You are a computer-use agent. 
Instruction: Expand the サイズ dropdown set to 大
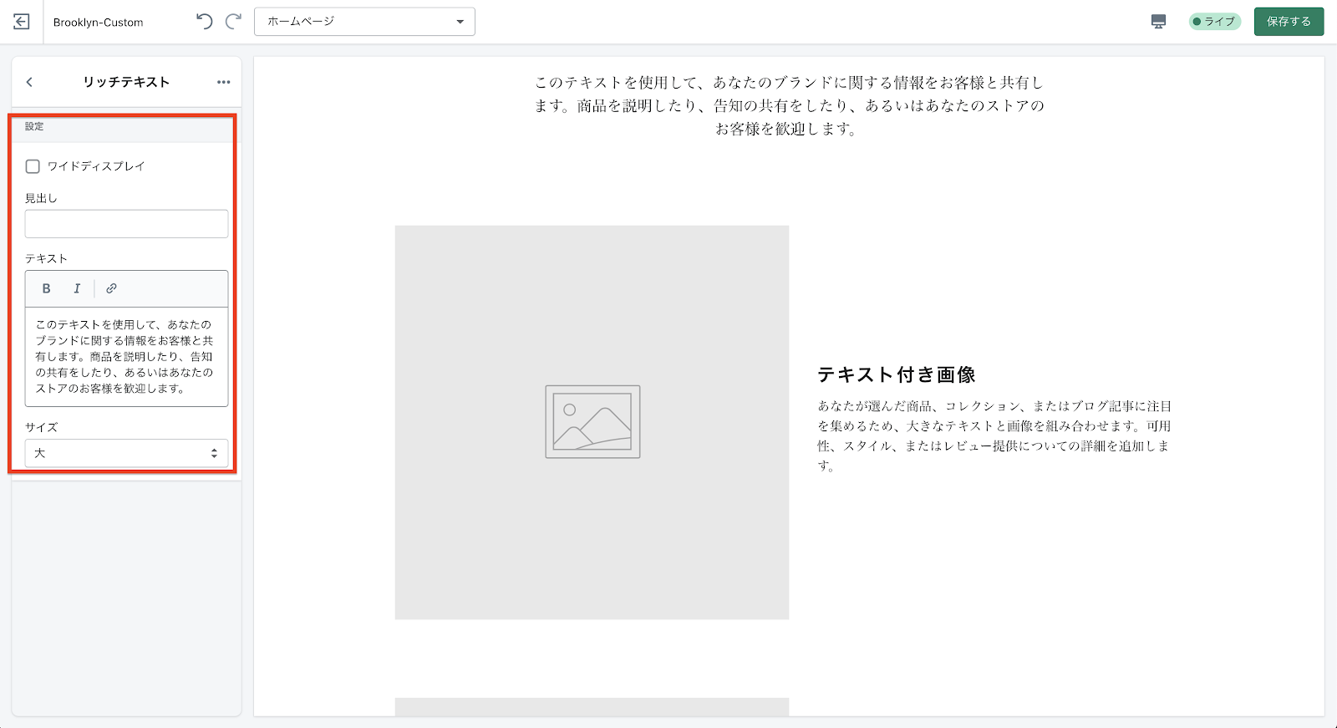(126, 453)
